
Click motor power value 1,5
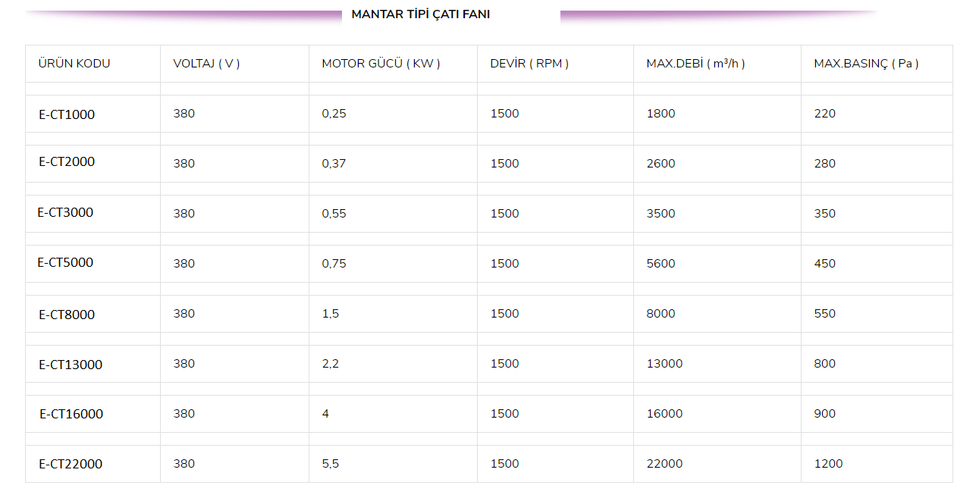330,314
